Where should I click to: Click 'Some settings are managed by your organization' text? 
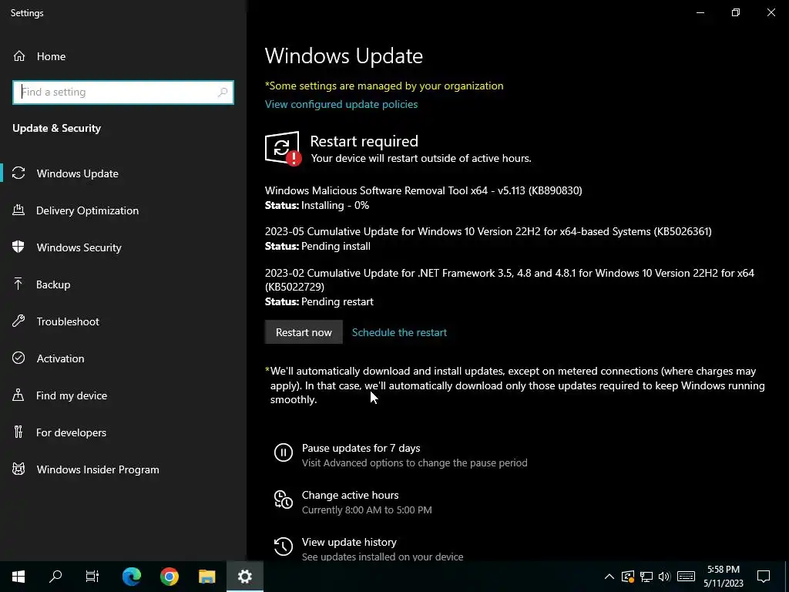click(384, 86)
